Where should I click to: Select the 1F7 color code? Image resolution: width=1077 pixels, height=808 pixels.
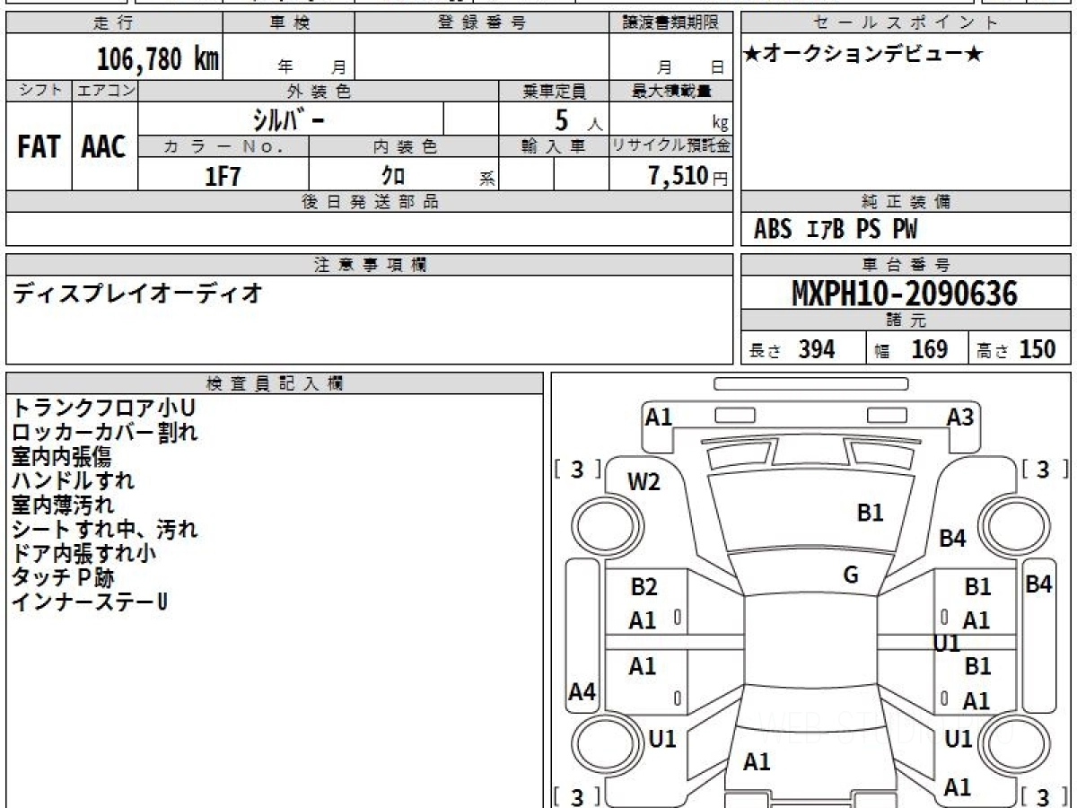click(x=223, y=176)
